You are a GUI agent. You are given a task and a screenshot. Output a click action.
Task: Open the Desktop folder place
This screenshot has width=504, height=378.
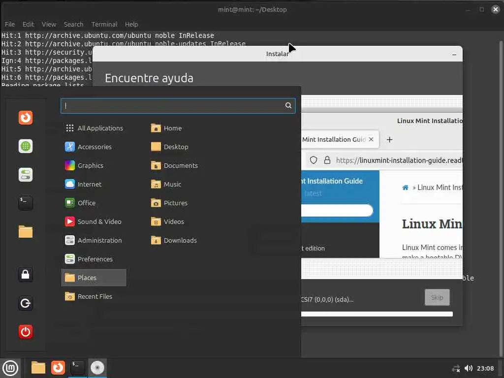point(170,147)
